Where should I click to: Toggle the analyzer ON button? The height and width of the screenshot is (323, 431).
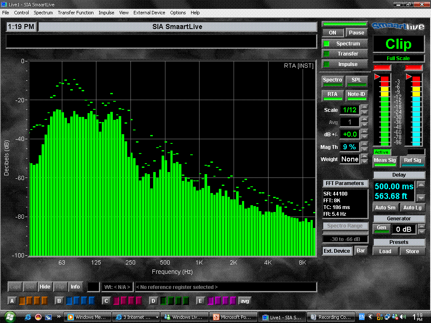pos(333,33)
